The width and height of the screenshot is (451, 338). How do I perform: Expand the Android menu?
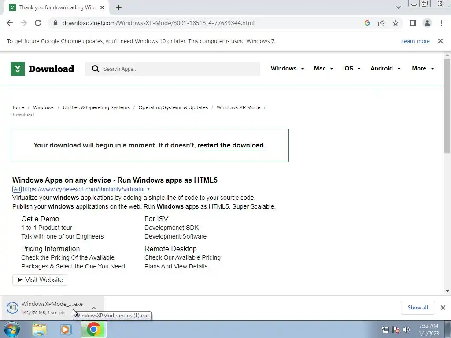click(x=386, y=68)
